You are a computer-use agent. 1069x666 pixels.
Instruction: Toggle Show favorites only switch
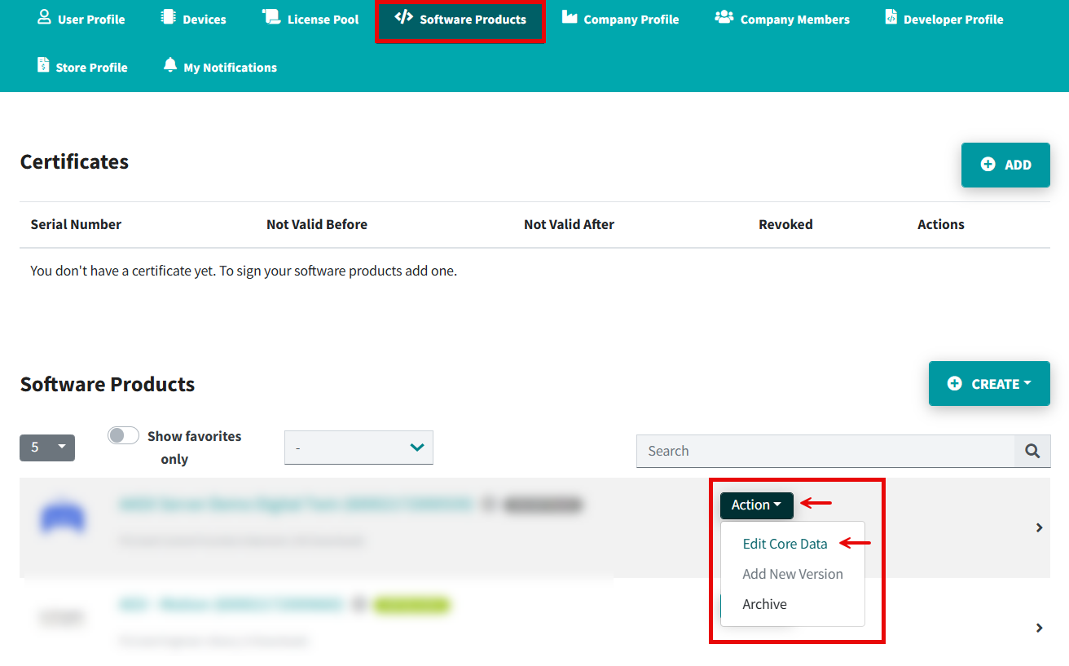(123, 436)
